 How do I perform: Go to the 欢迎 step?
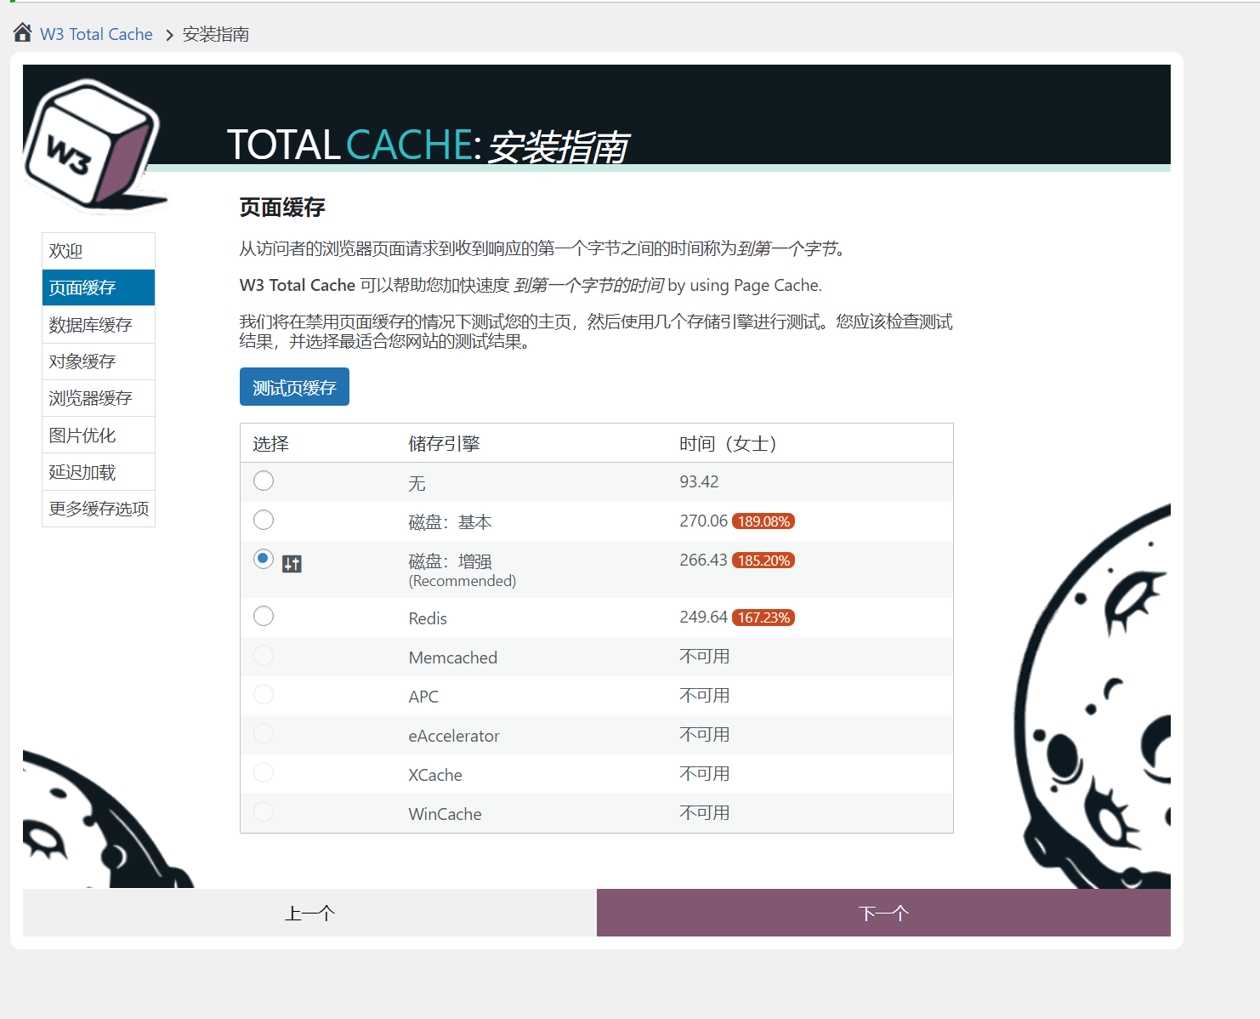pyautogui.click(x=99, y=251)
